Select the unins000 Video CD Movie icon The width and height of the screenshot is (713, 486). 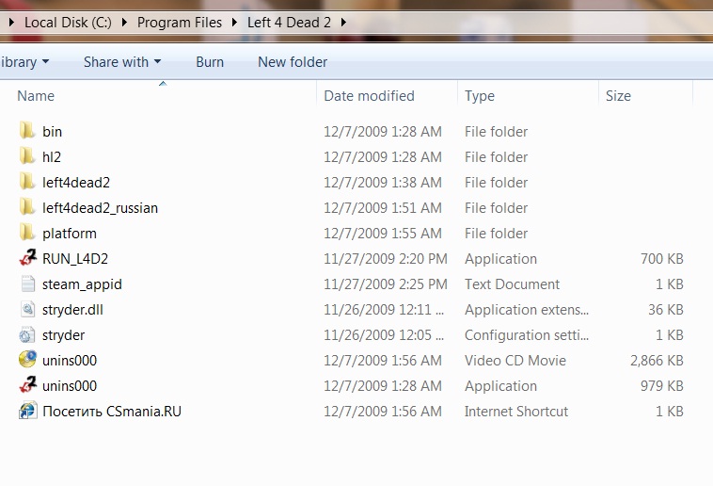click(27, 360)
